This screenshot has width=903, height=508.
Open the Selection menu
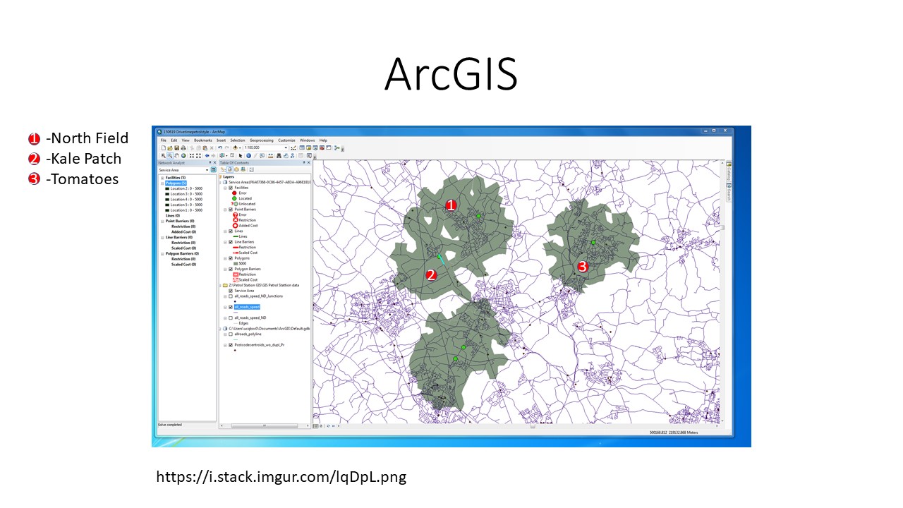point(238,140)
